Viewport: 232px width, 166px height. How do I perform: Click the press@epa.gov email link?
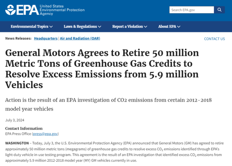point(44,134)
